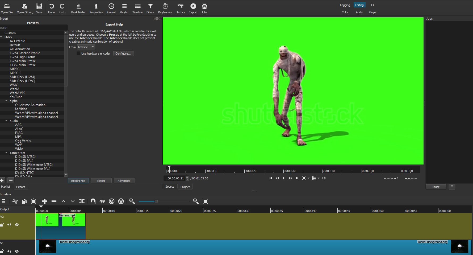Open the From Timeline dropdown

pyautogui.click(x=86, y=47)
